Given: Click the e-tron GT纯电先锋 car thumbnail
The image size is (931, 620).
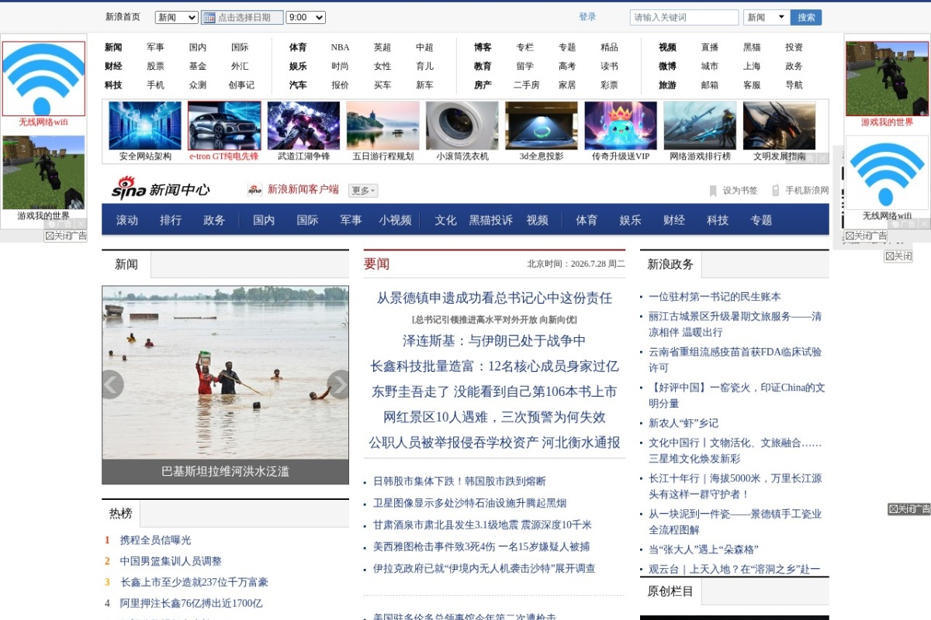Looking at the screenshot, I should 224,126.
